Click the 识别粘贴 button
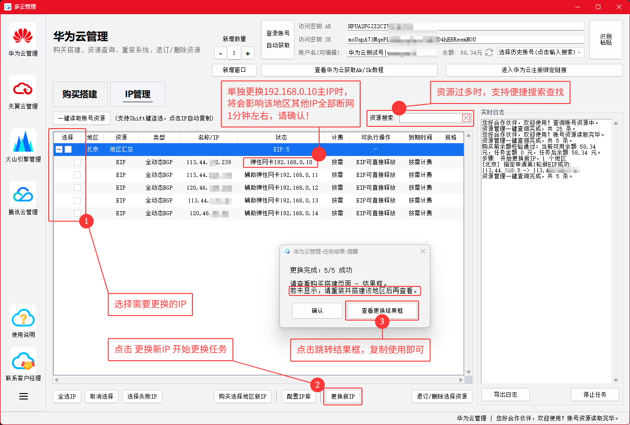Screen dimensions: 630x425 [x=606, y=40]
